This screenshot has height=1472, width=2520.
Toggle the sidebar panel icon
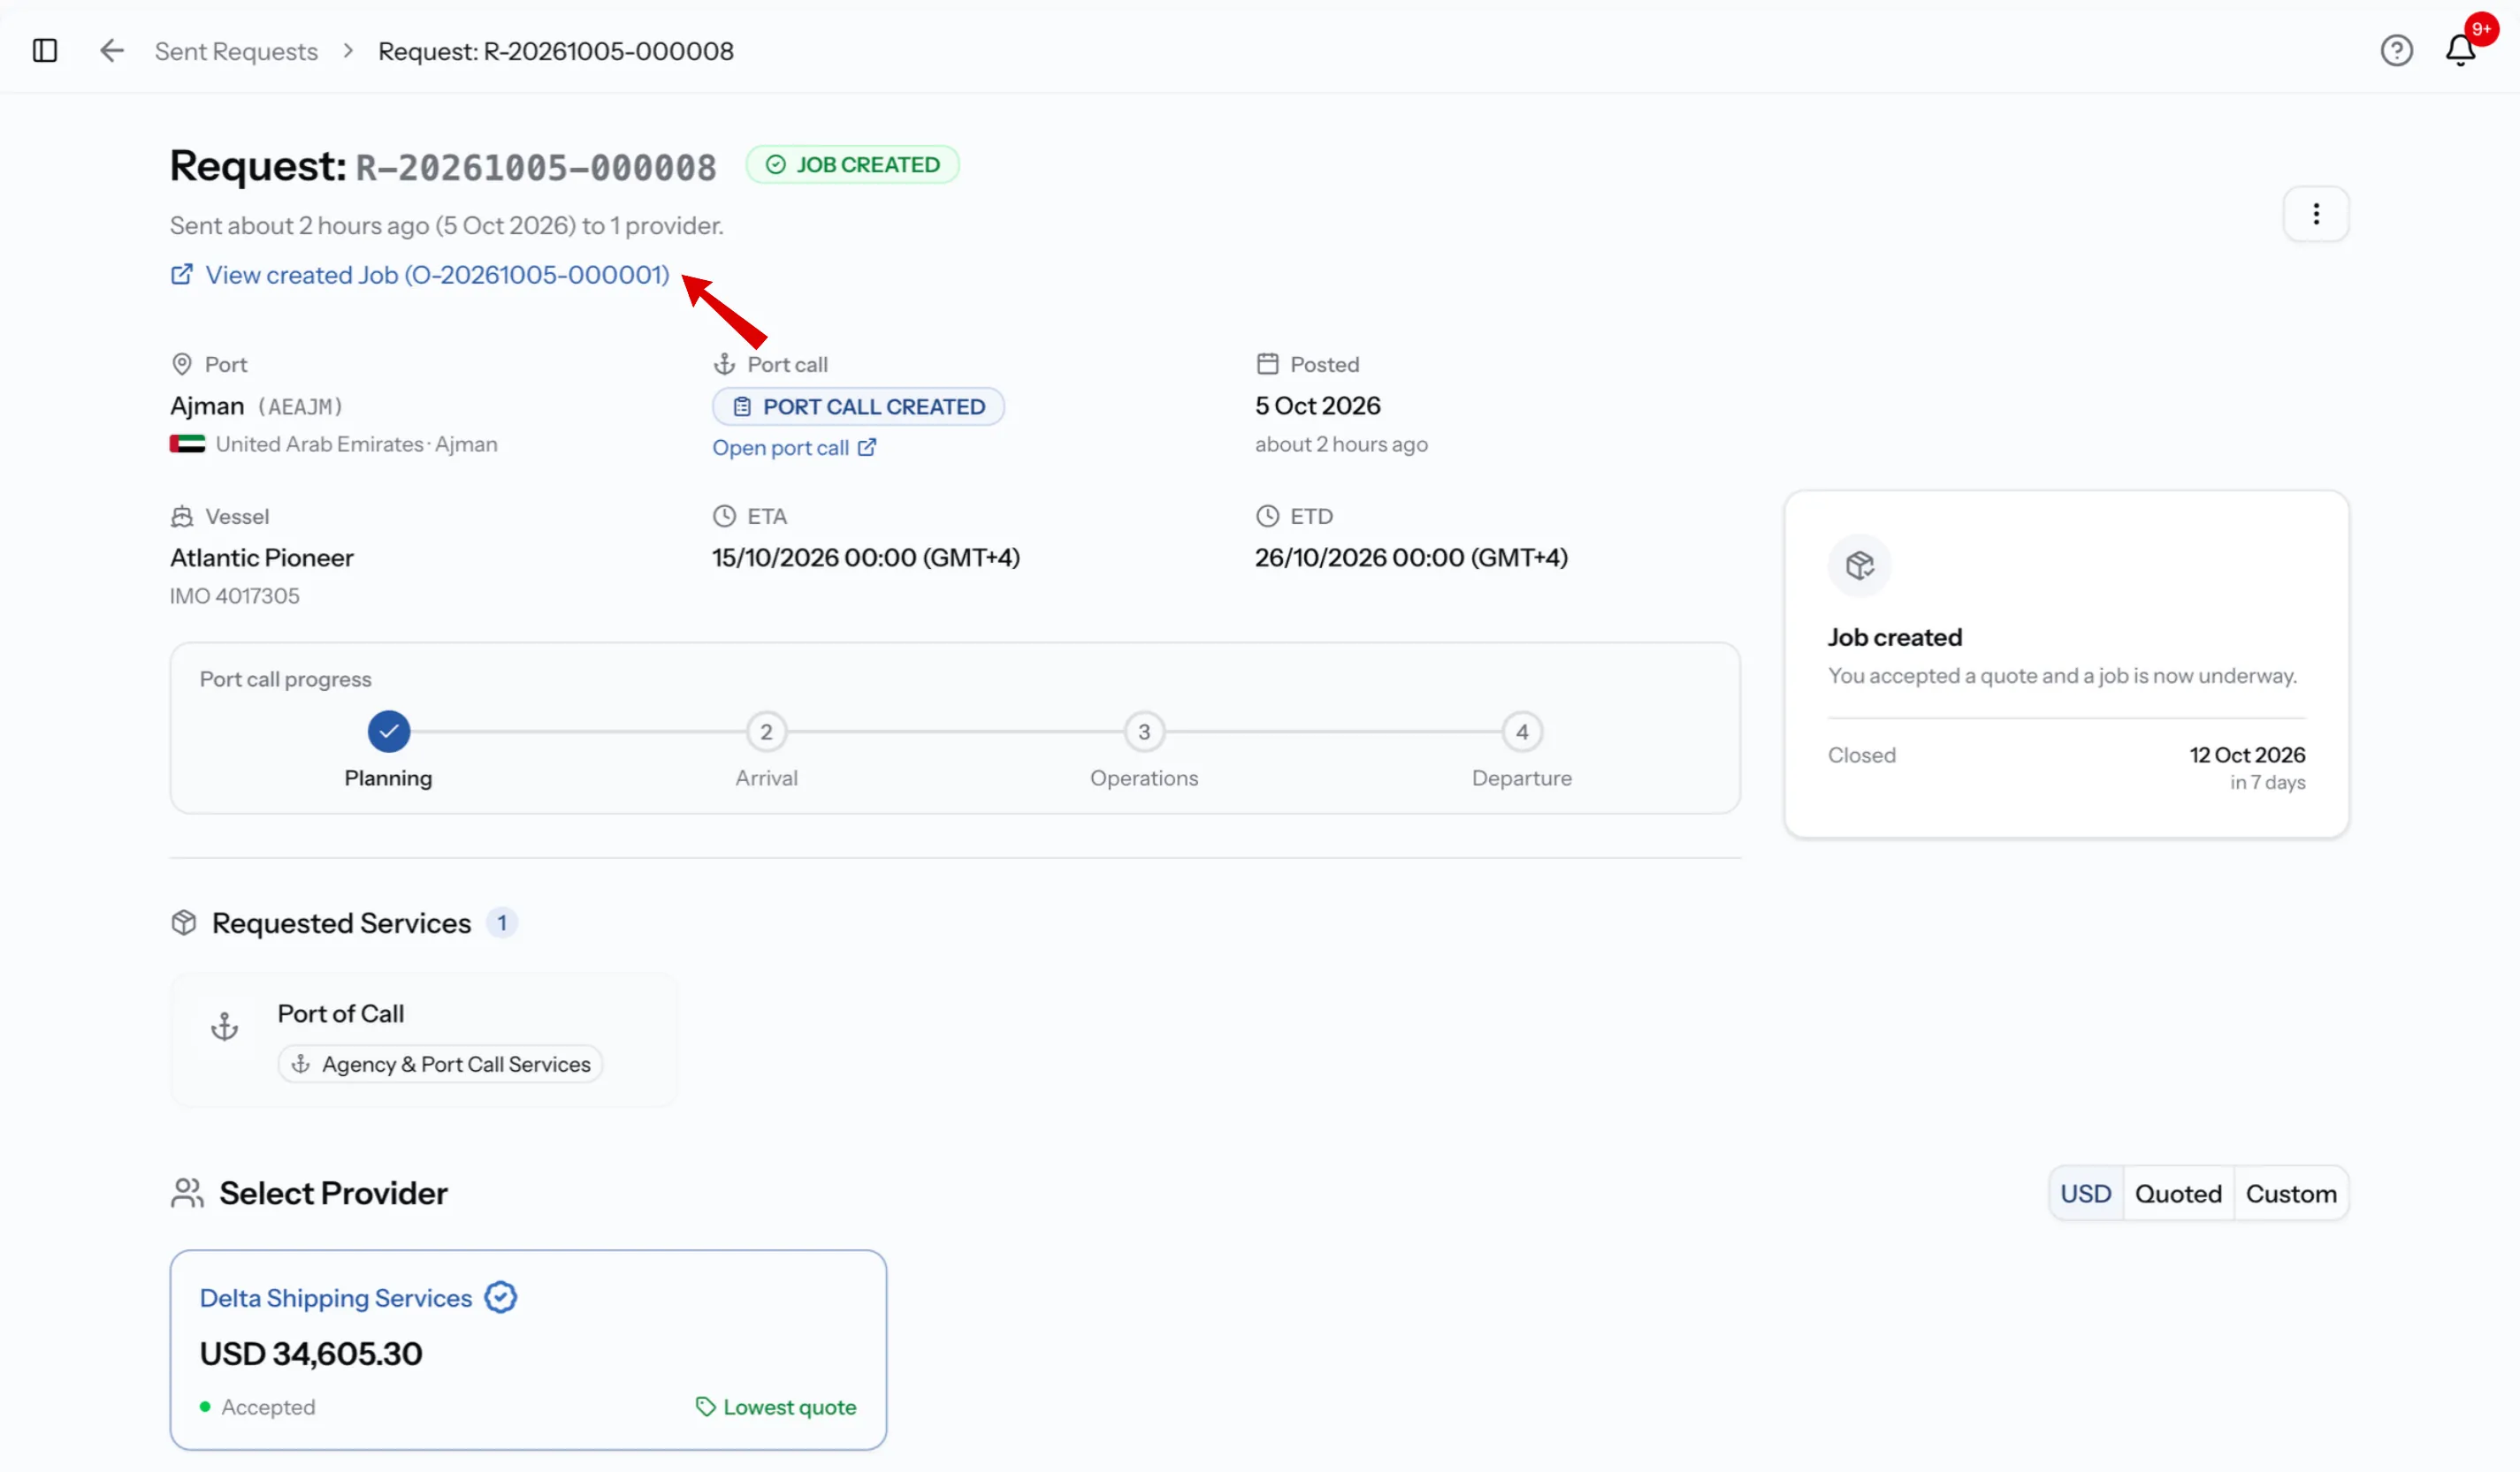[45, 50]
